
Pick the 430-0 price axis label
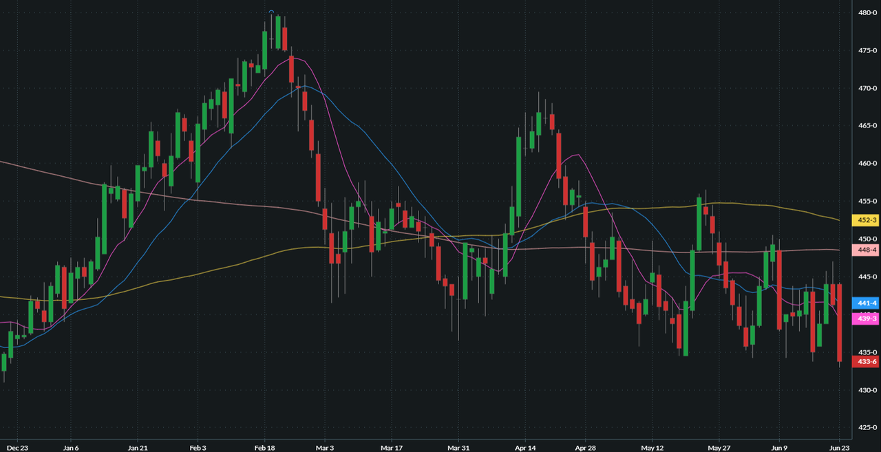tap(867, 390)
